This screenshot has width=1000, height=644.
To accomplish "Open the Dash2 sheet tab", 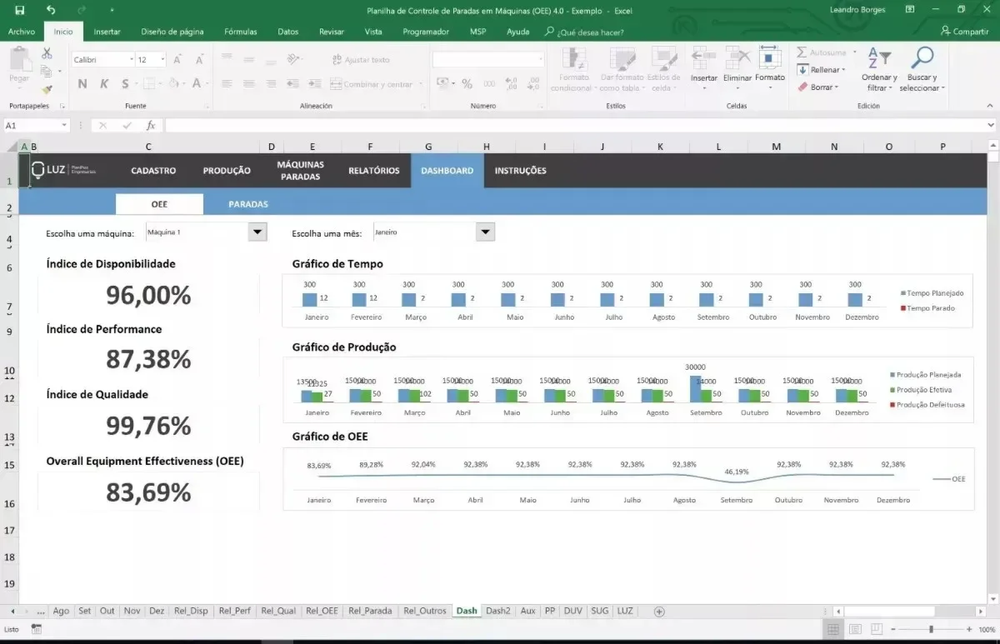I will coord(497,611).
